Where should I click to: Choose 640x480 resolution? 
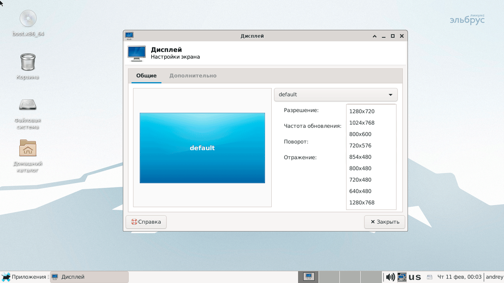coord(371,191)
